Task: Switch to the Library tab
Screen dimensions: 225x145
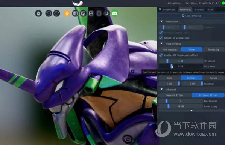Action: 199,10
